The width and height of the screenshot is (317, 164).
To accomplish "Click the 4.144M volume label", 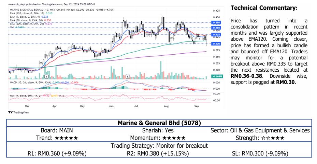I will (x=217, y=77).
